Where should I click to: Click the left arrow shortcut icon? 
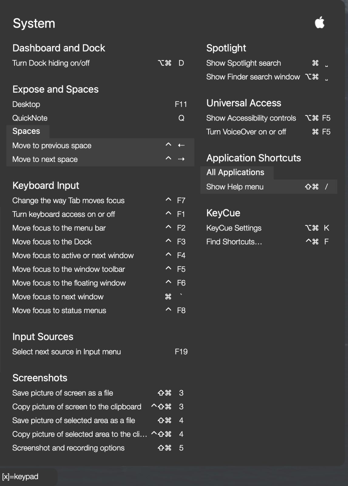[181, 145]
